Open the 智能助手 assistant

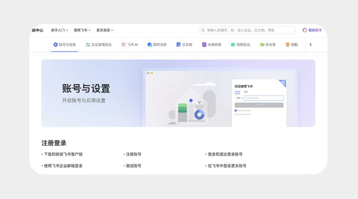tap(312, 30)
